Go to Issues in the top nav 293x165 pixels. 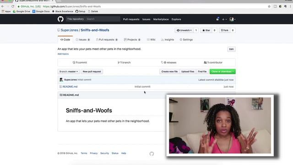[146, 19]
